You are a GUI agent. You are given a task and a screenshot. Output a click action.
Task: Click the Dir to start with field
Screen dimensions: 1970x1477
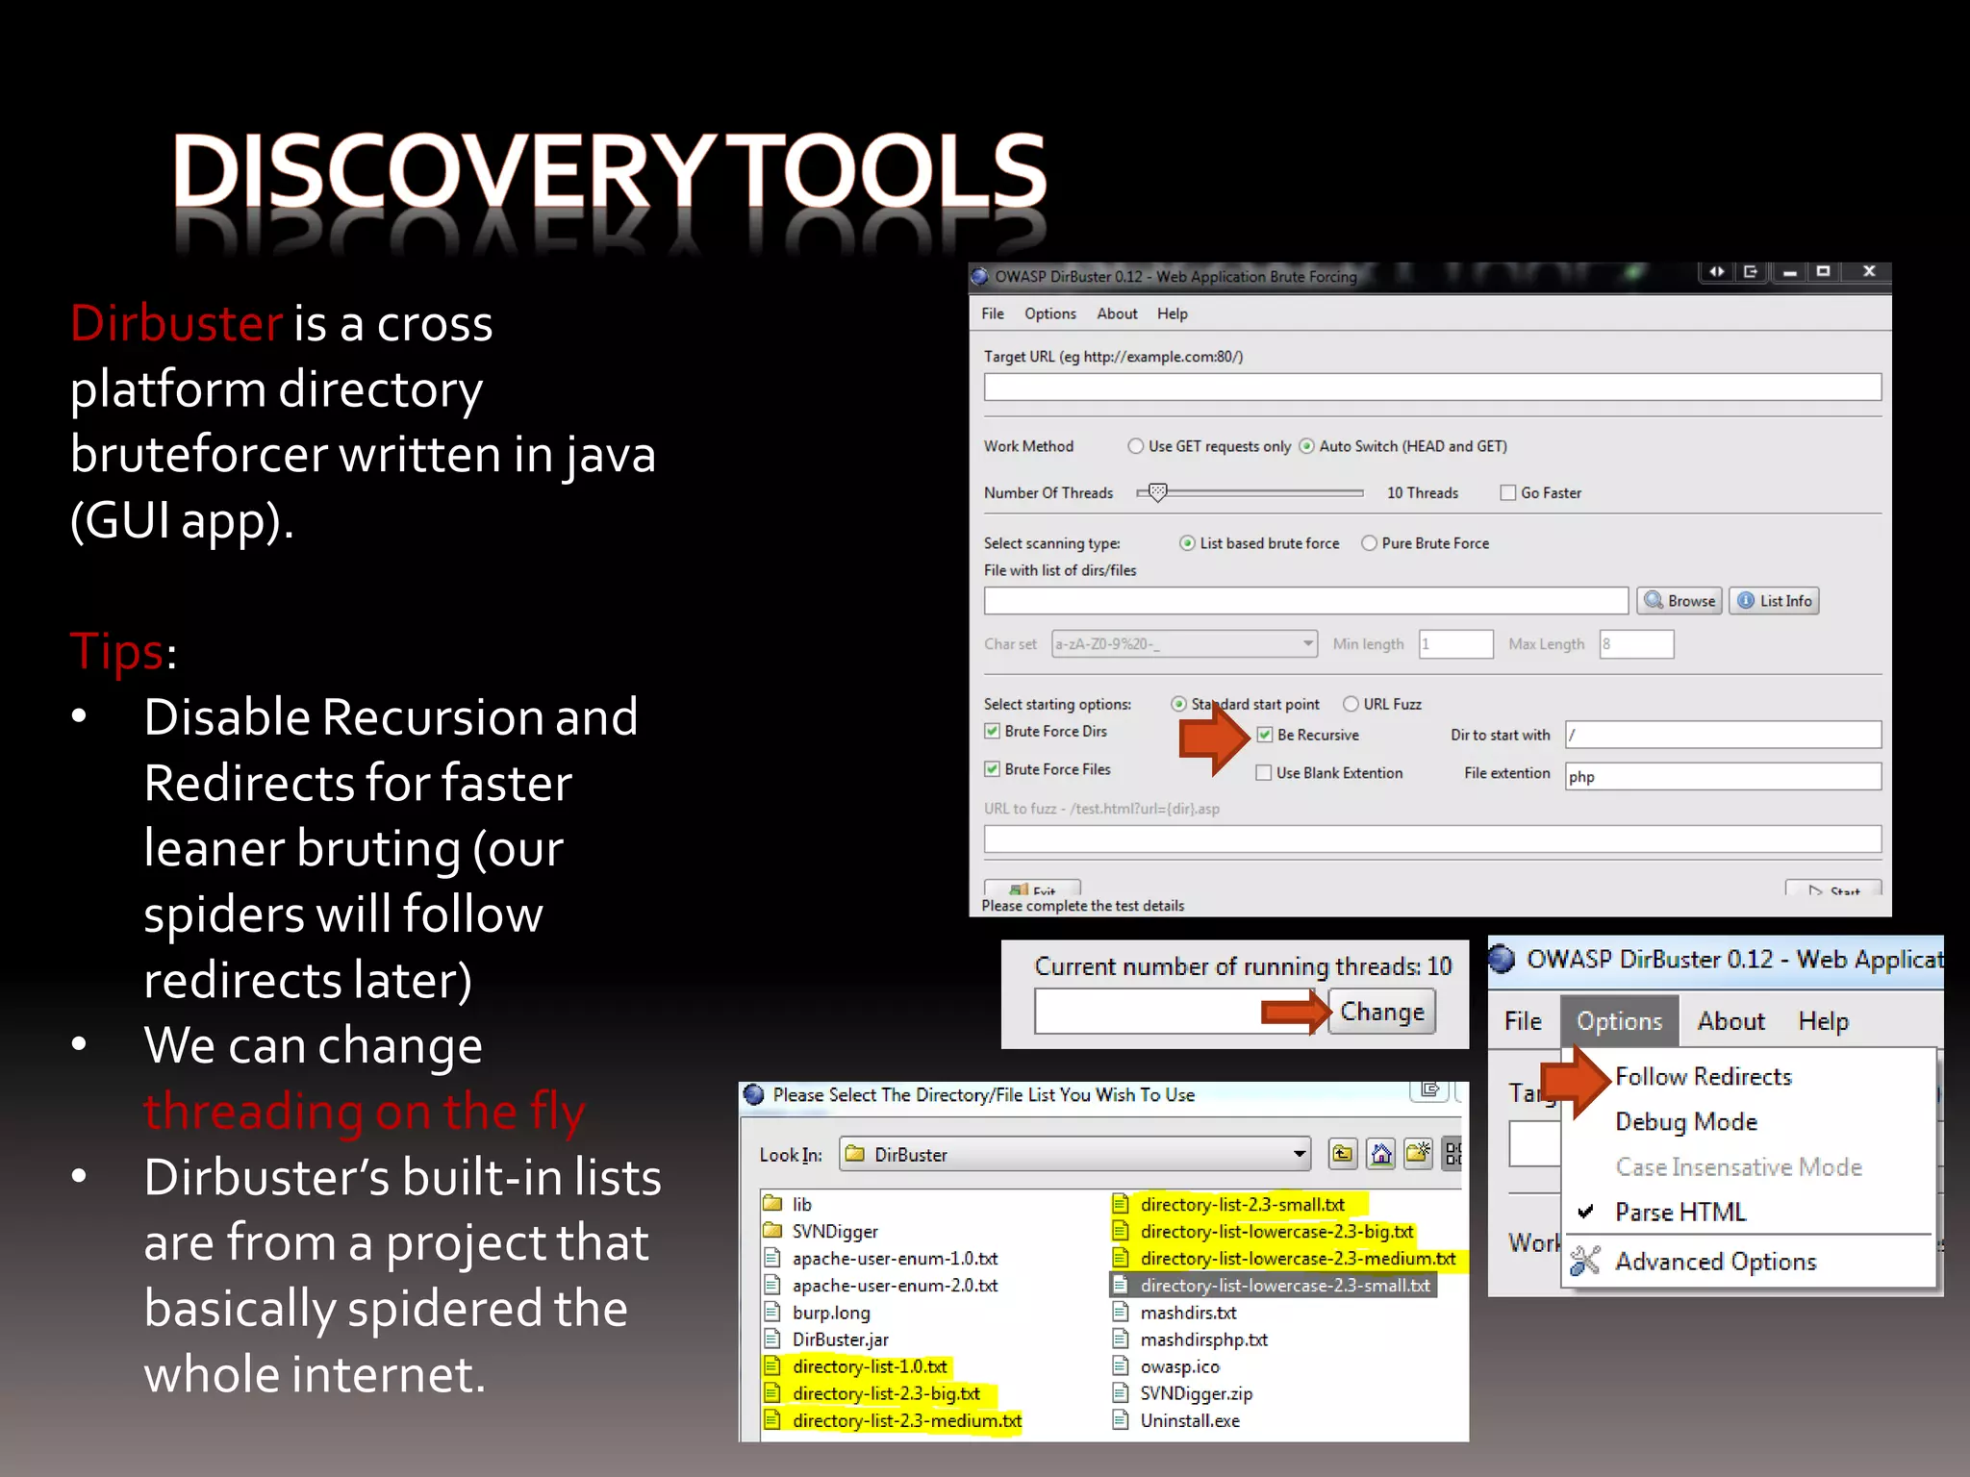[x=1723, y=735]
